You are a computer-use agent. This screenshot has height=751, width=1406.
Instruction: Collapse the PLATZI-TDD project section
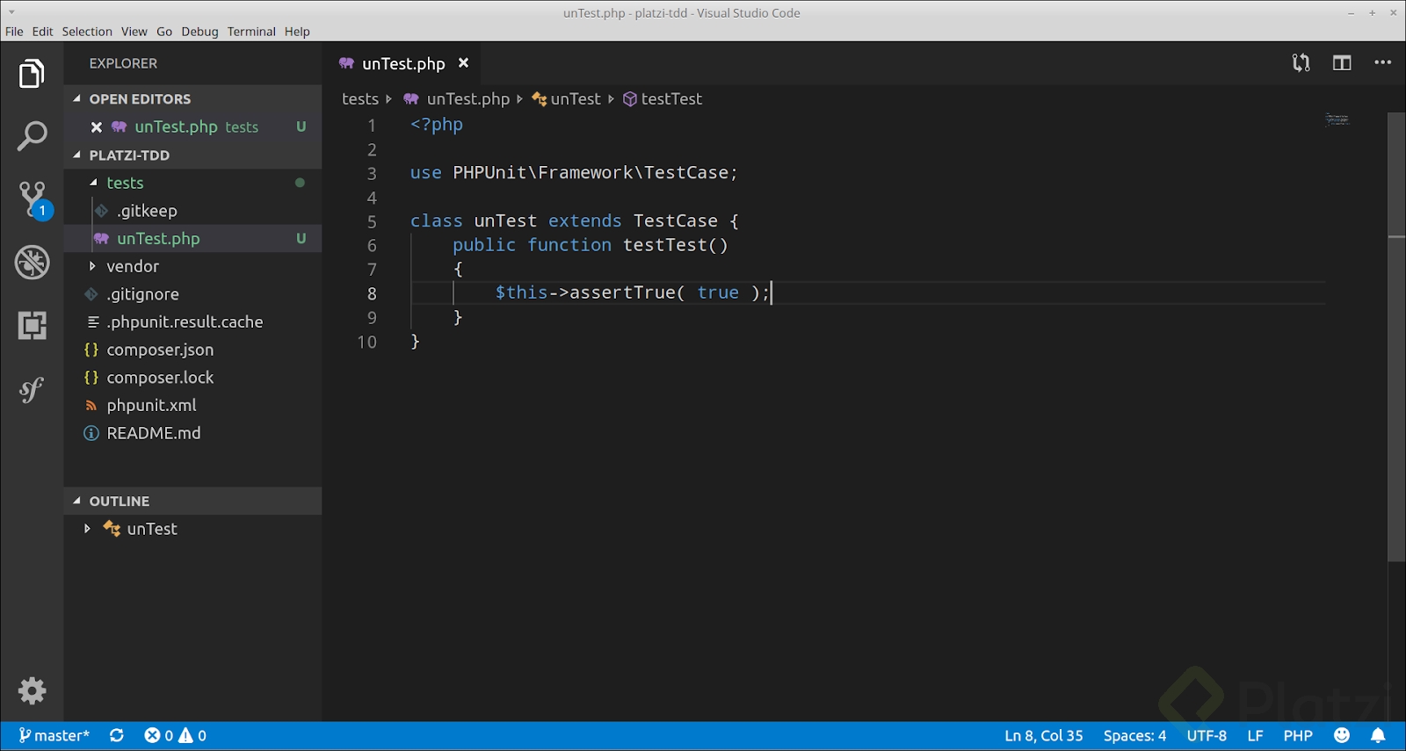[x=76, y=155]
